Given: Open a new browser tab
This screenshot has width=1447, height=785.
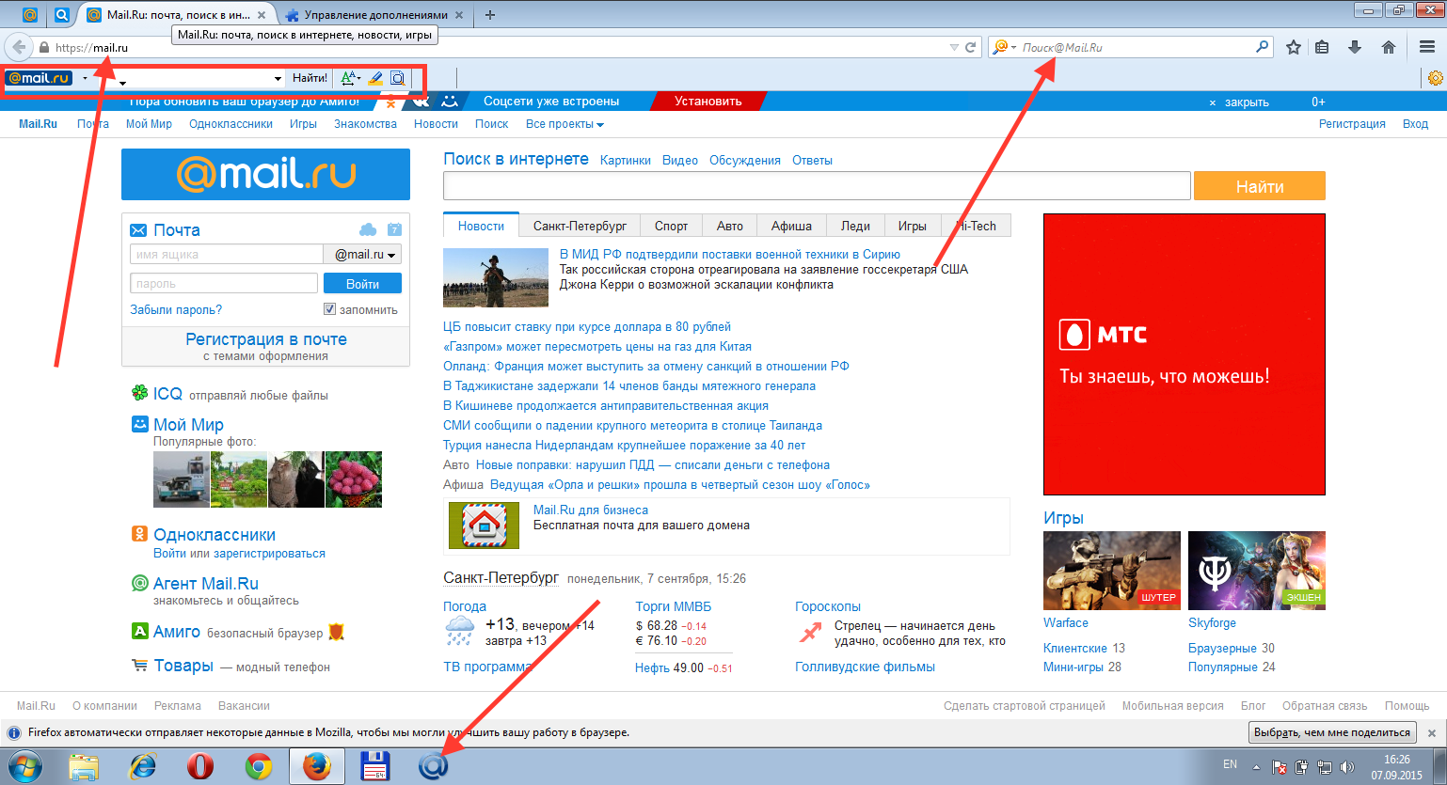Looking at the screenshot, I should tap(490, 15).
